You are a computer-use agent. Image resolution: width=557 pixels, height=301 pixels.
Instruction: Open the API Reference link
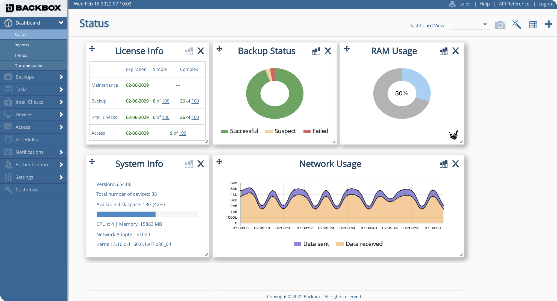(514, 4)
